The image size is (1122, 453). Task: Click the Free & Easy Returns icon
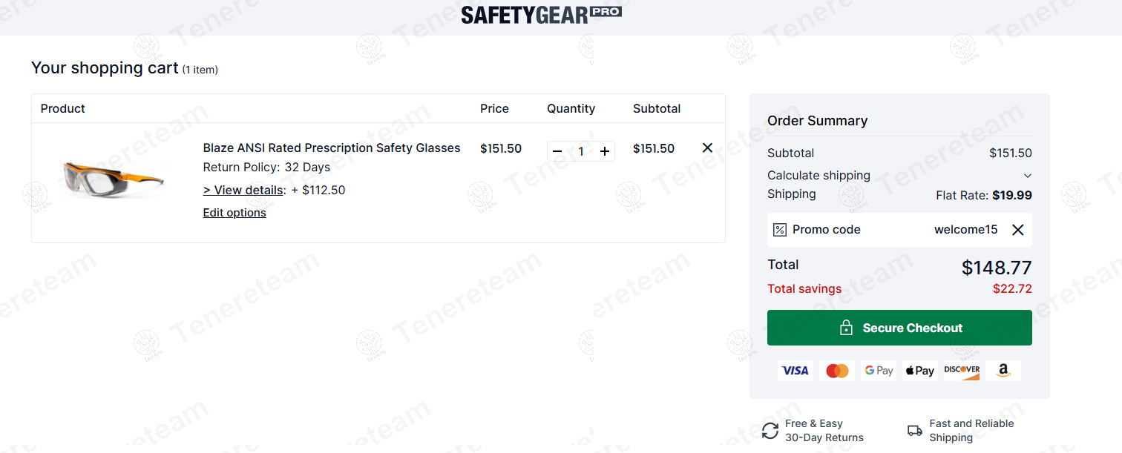(x=770, y=431)
